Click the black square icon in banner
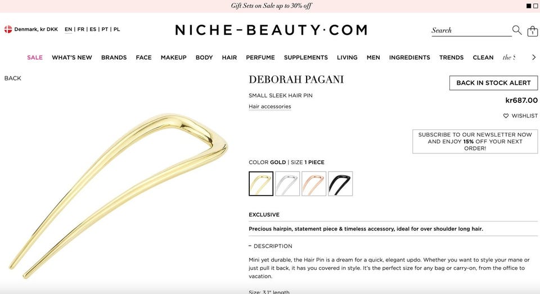The image size is (540, 294). 529,6
